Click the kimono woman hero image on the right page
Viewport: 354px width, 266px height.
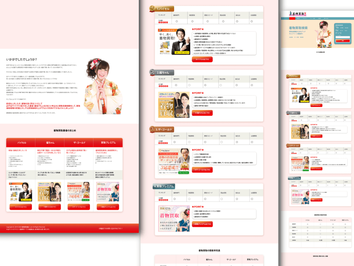[x=324, y=34]
